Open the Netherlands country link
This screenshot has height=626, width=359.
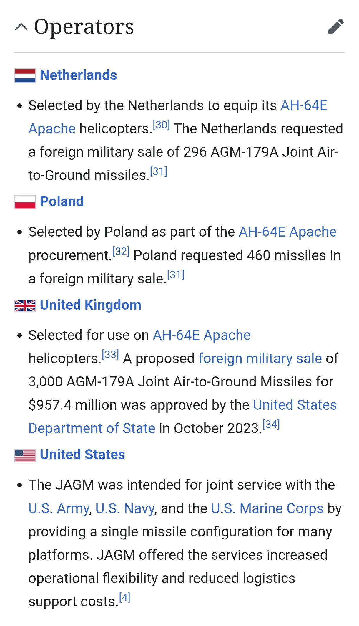tap(78, 75)
